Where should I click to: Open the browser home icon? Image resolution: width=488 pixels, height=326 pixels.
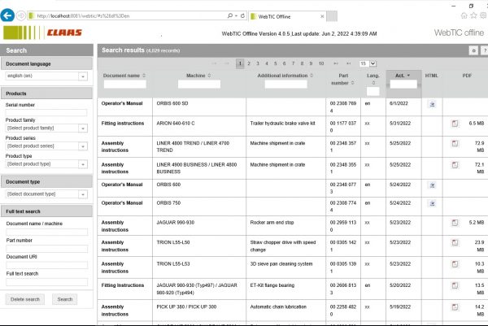464,15
